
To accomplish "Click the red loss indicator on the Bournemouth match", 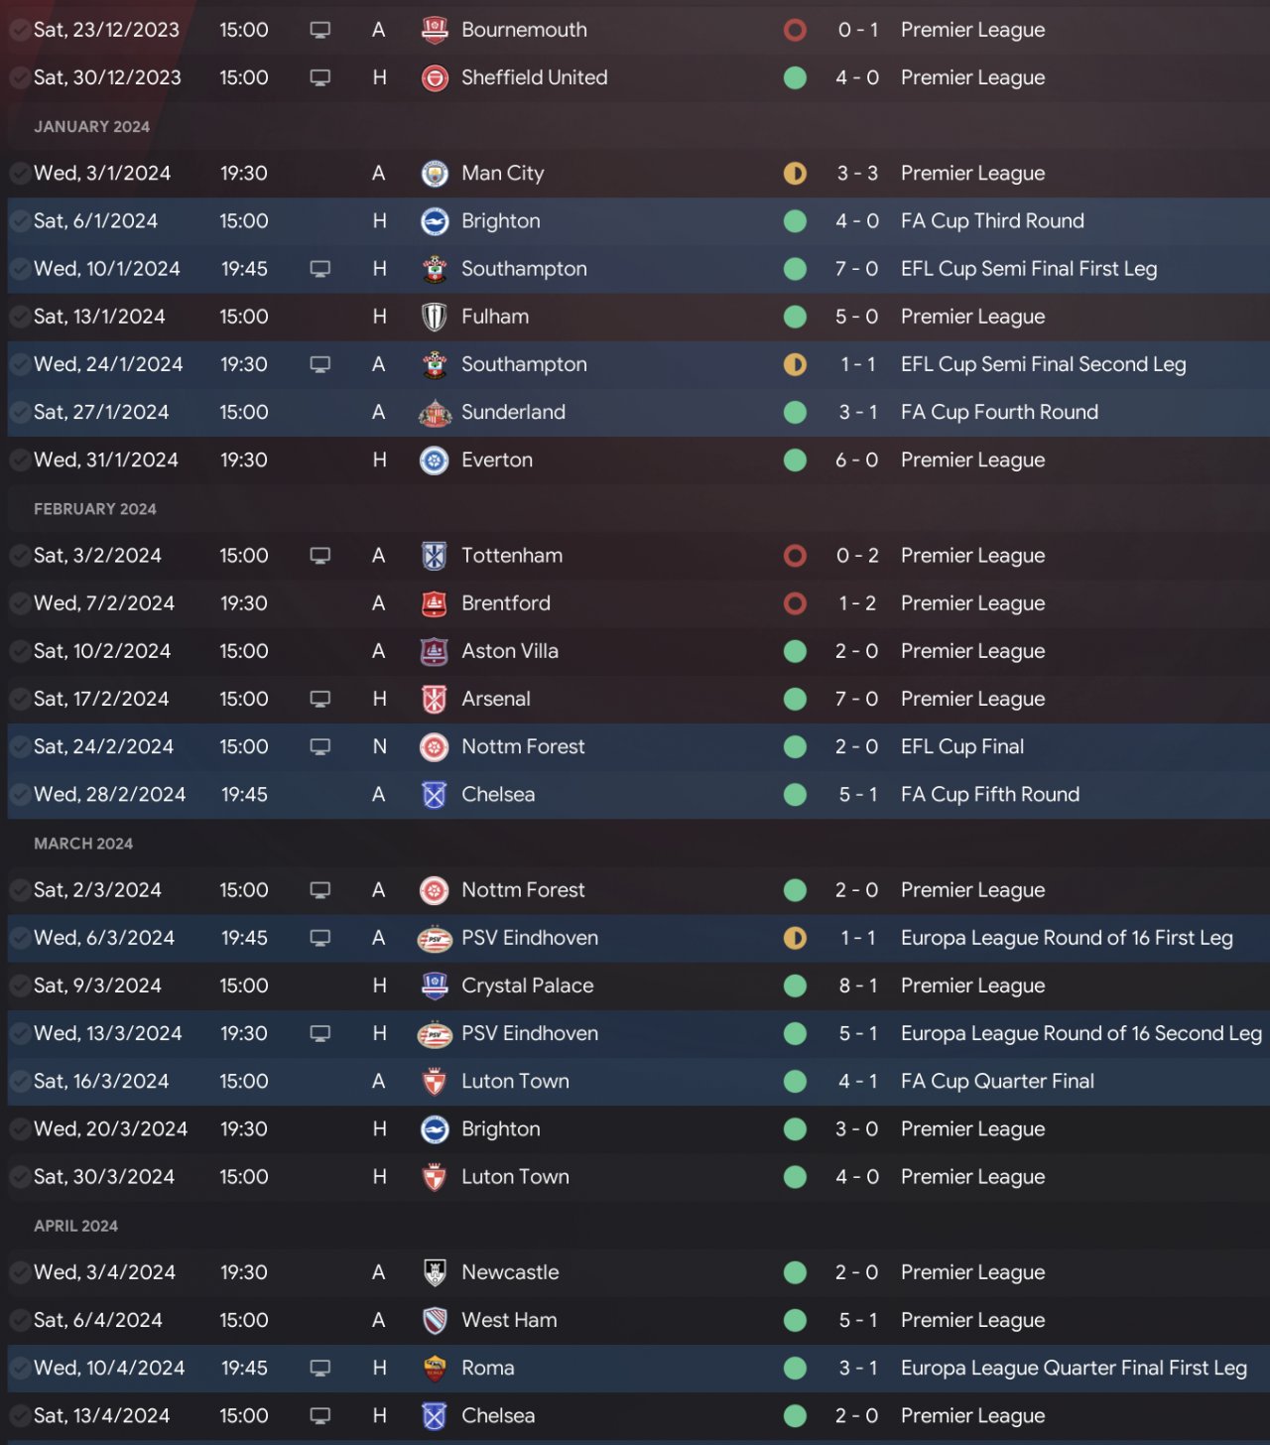I will (x=795, y=30).
